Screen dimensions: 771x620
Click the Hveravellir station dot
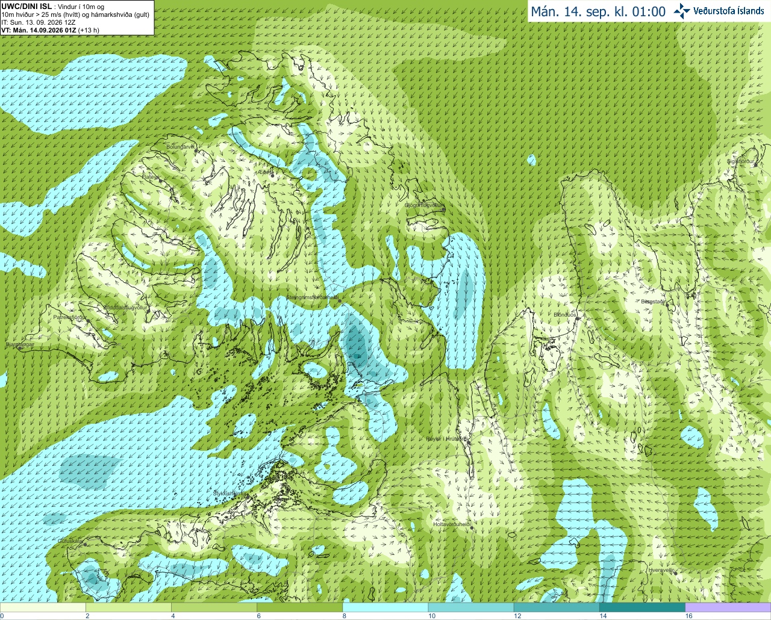pyautogui.click(x=675, y=574)
